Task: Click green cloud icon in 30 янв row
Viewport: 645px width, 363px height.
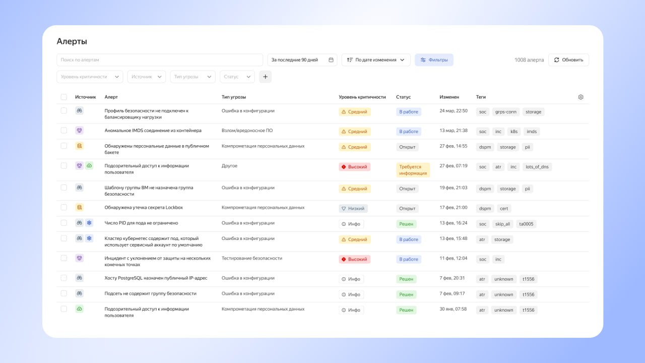Action: tap(79, 309)
